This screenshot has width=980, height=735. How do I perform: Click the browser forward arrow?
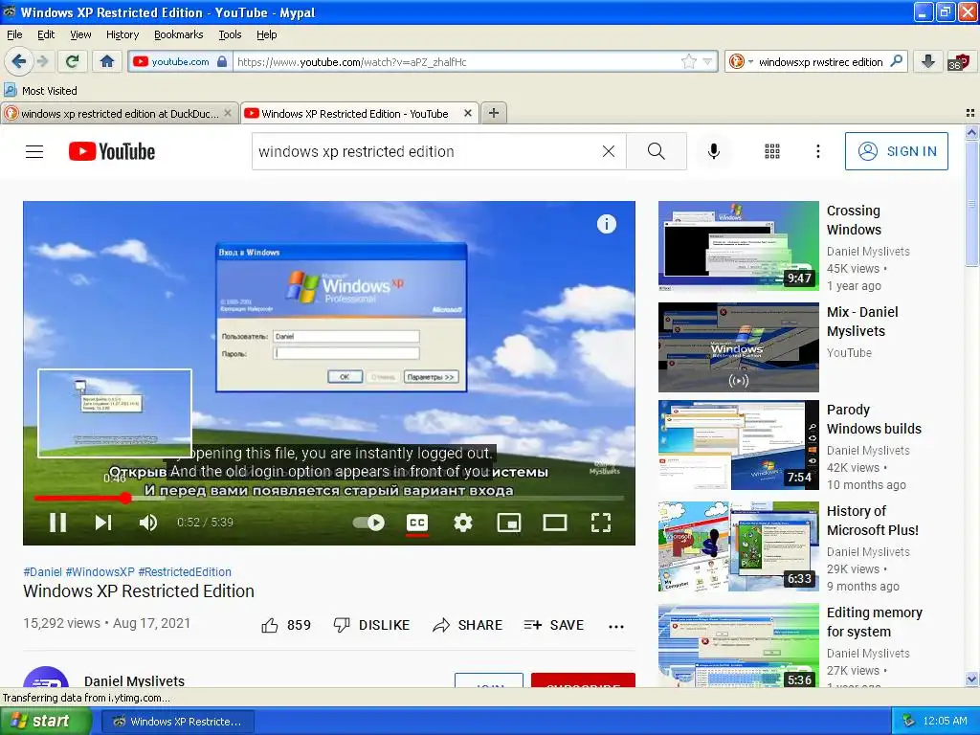click(42, 61)
